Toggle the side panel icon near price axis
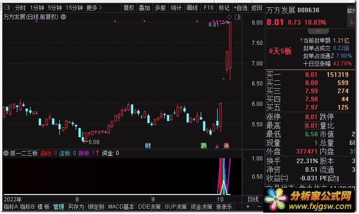 coord(238,17)
